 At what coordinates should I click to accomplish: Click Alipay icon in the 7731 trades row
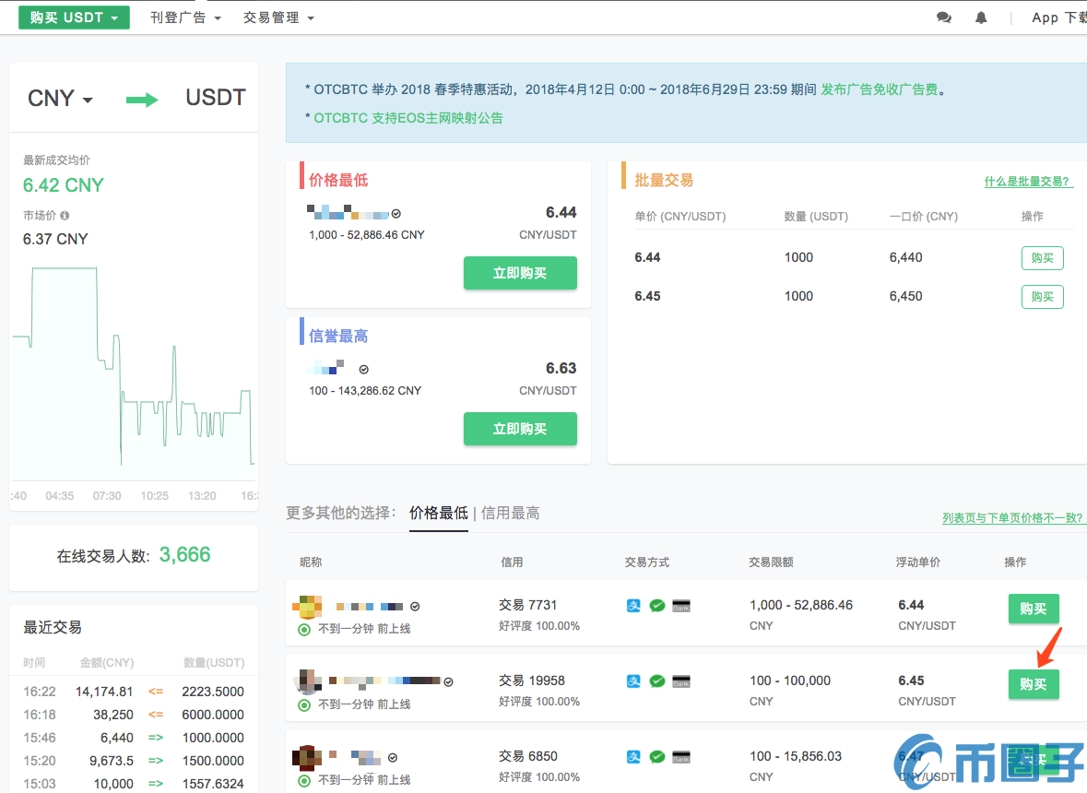(x=633, y=606)
